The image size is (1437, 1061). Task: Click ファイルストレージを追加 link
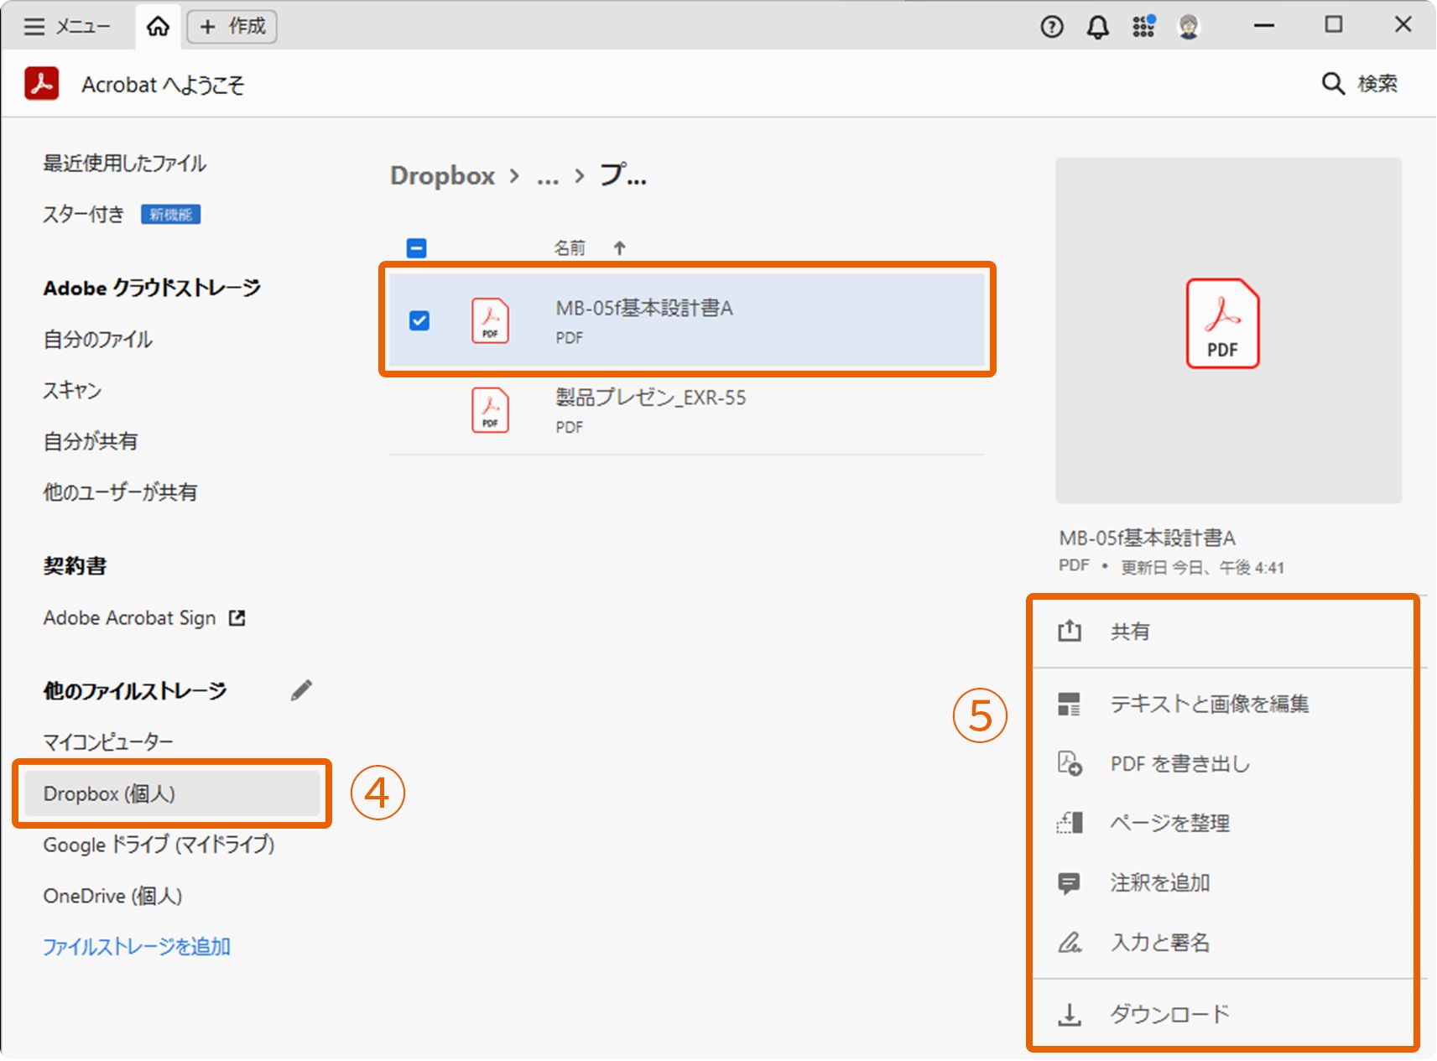pos(137,947)
